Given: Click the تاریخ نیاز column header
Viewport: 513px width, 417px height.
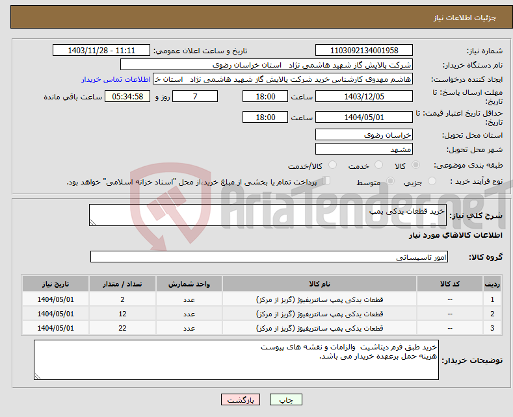Looking at the screenshot, I should [56, 284].
